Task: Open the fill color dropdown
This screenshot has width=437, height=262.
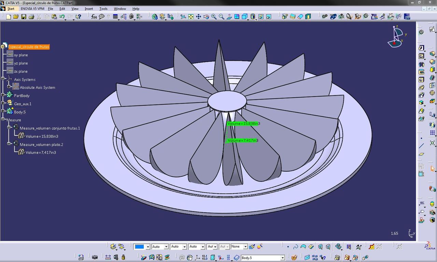Action: (147, 246)
